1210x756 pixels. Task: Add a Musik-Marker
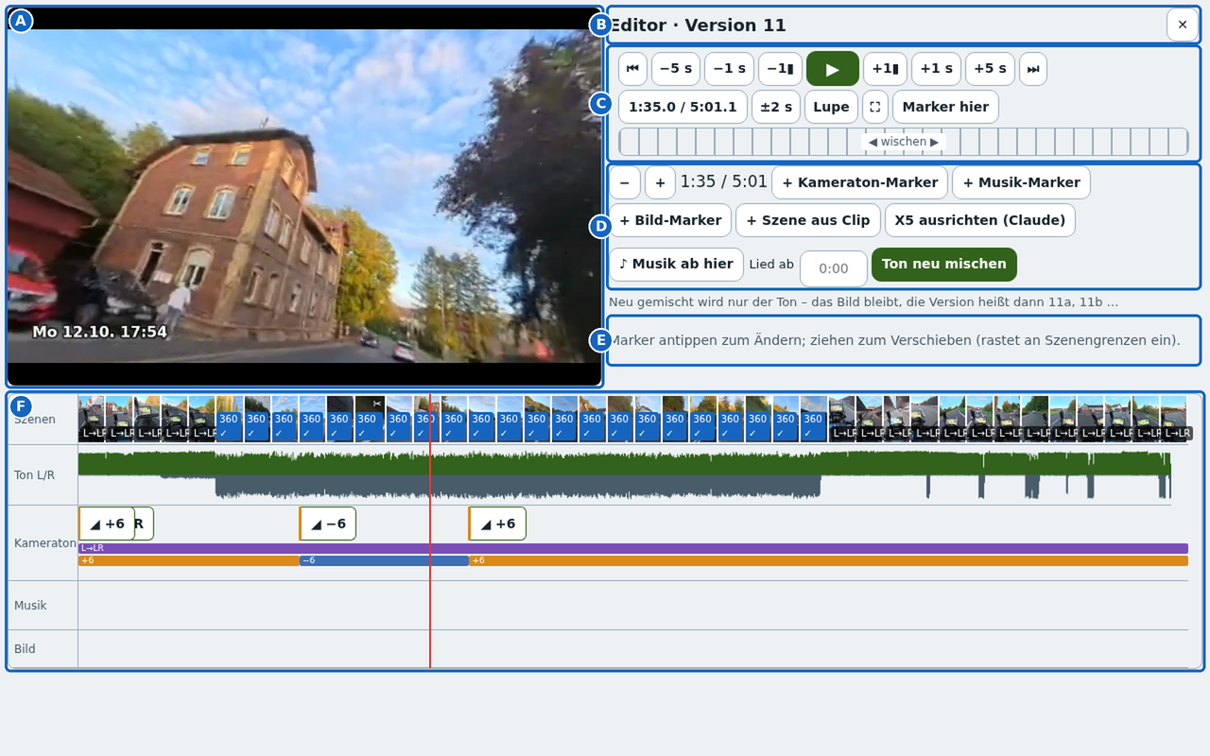[1021, 182]
